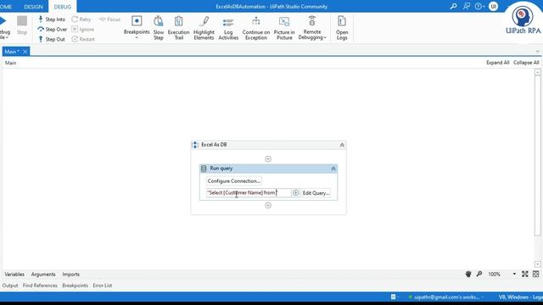Click the title bar search icon
The height and width of the screenshot is (305, 543).
(x=453, y=6)
